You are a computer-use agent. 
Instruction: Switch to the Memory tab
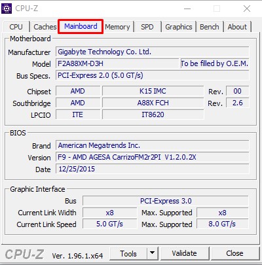click(117, 27)
